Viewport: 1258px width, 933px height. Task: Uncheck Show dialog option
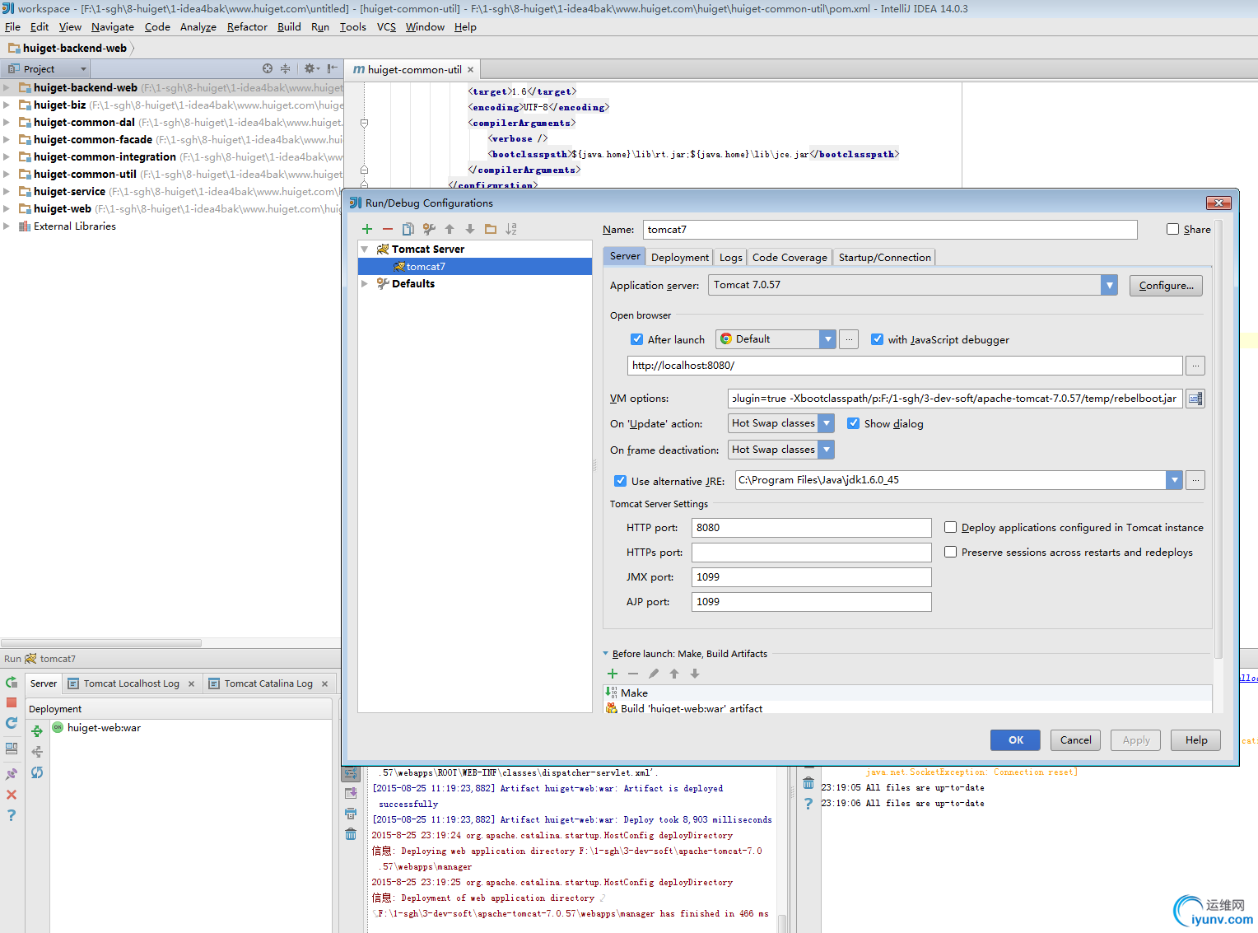(x=854, y=423)
